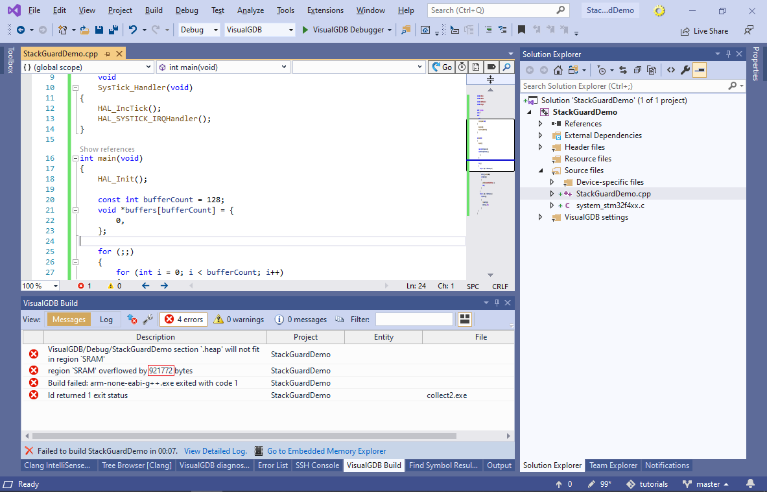Click Live Share button

click(x=704, y=31)
